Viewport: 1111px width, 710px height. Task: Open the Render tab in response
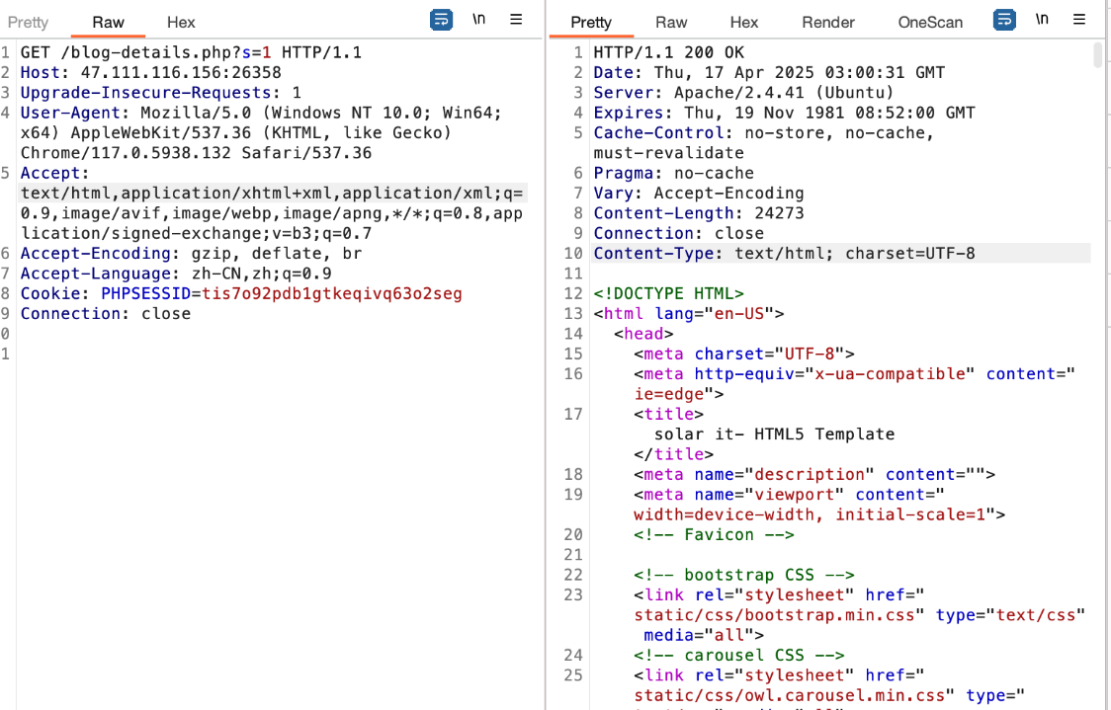[x=828, y=22]
